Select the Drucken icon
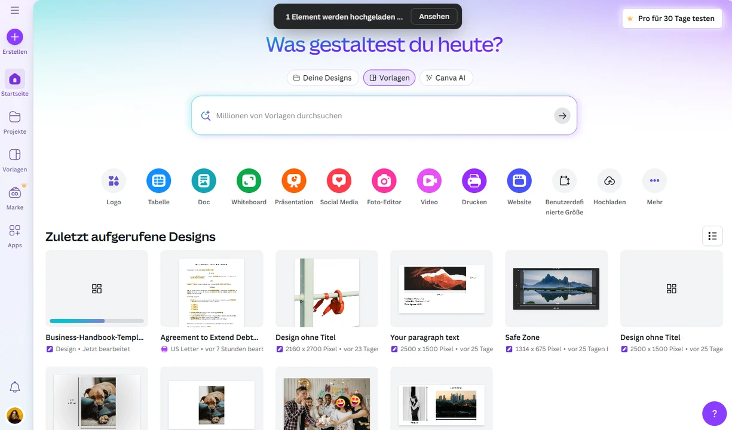 474,180
